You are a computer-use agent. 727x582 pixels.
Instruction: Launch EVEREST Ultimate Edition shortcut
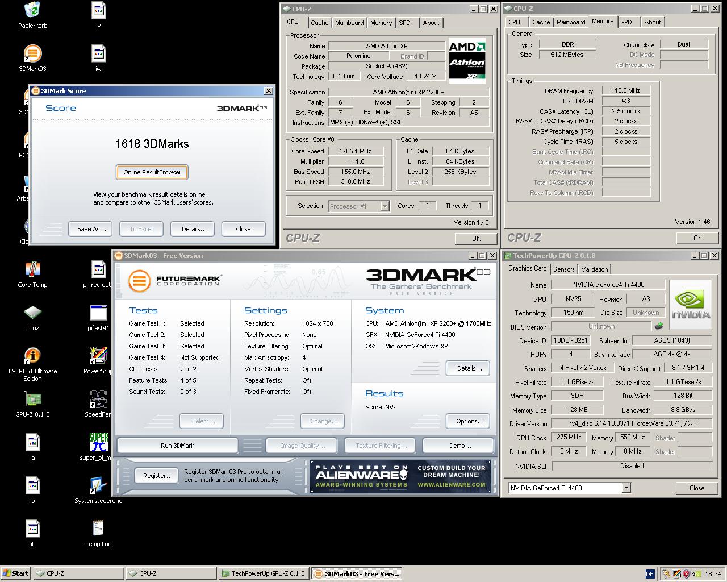tap(32, 356)
